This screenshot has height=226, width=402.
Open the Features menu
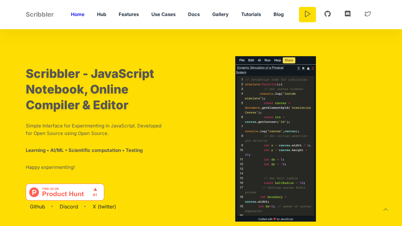[x=129, y=14]
